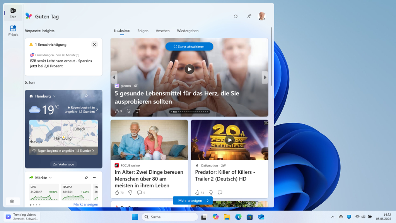396x223 pixels.
Task: Open more options for weather widget
Action: click(94, 96)
